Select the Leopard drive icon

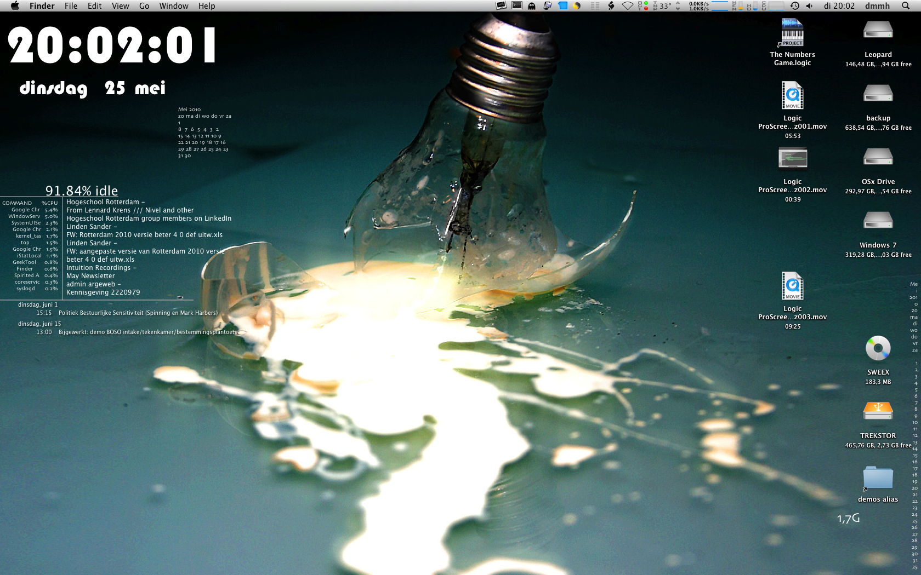878,31
